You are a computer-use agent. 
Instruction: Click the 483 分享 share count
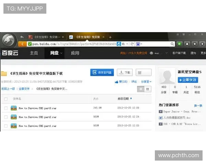163,90
